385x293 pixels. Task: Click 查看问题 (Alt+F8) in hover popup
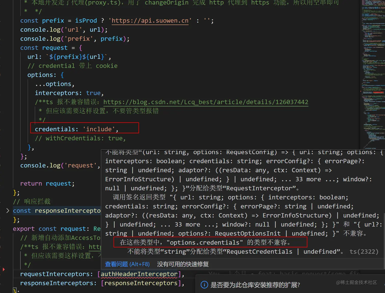[127, 264]
